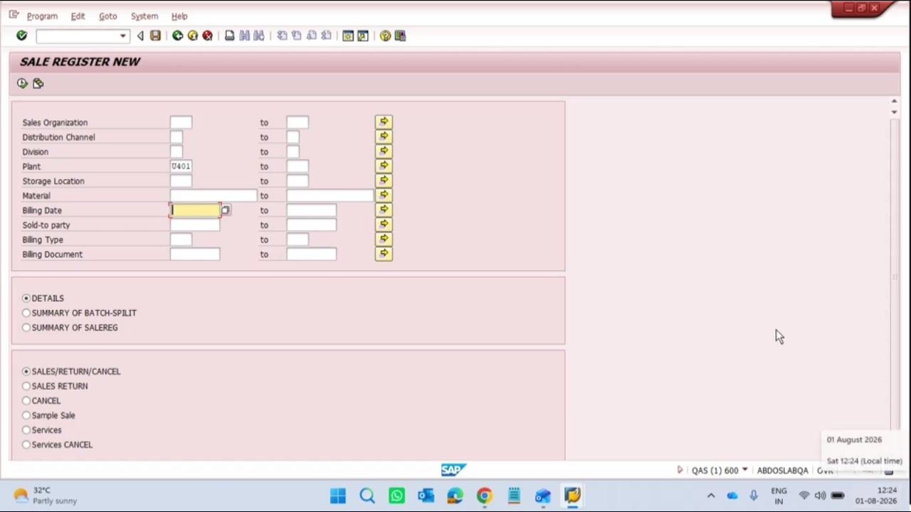Screen dimensions: 911x512
Task: Open multiple selection for Billing Document
Action: point(384,254)
